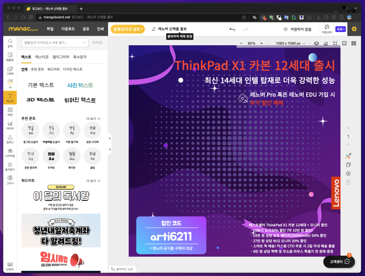365x276 pixels.
Task: Choose the 이 달의 독서왕 wordart
Action: 61,198
